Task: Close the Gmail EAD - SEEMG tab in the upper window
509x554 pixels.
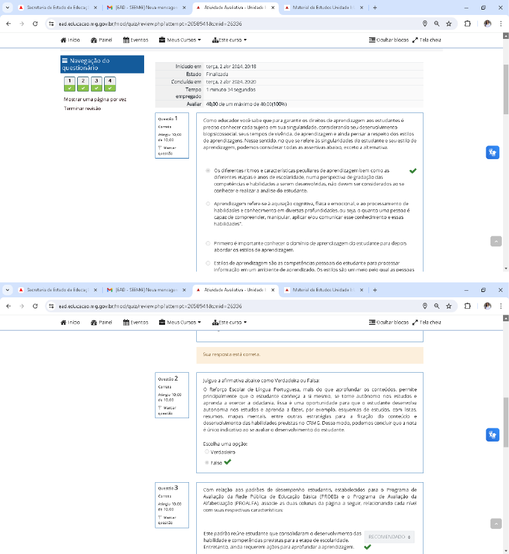Action: tap(184, 7)
